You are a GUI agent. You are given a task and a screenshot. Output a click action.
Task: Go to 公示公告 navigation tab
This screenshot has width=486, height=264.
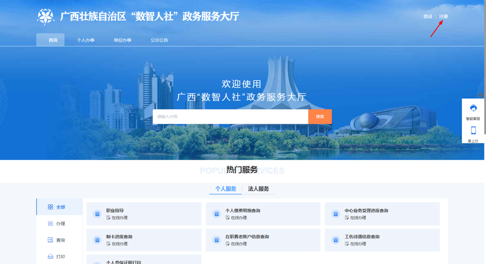(159, 40)
